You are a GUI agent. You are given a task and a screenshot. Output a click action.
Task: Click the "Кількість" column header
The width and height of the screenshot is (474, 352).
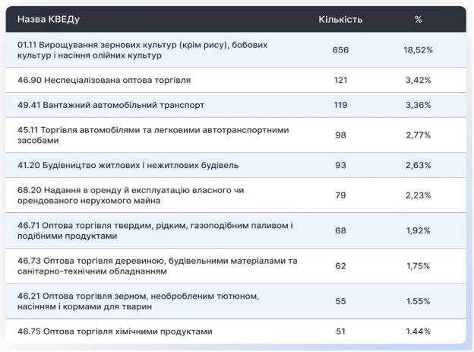(x=340, y=19)
